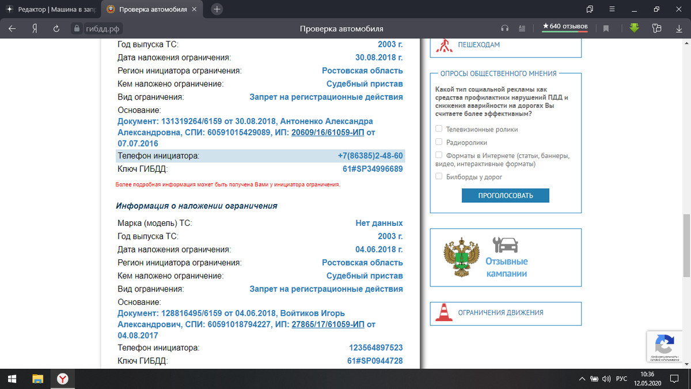Click the date 04.06.2018 г.
Viewport: 691px width, 389px height.
379,250
